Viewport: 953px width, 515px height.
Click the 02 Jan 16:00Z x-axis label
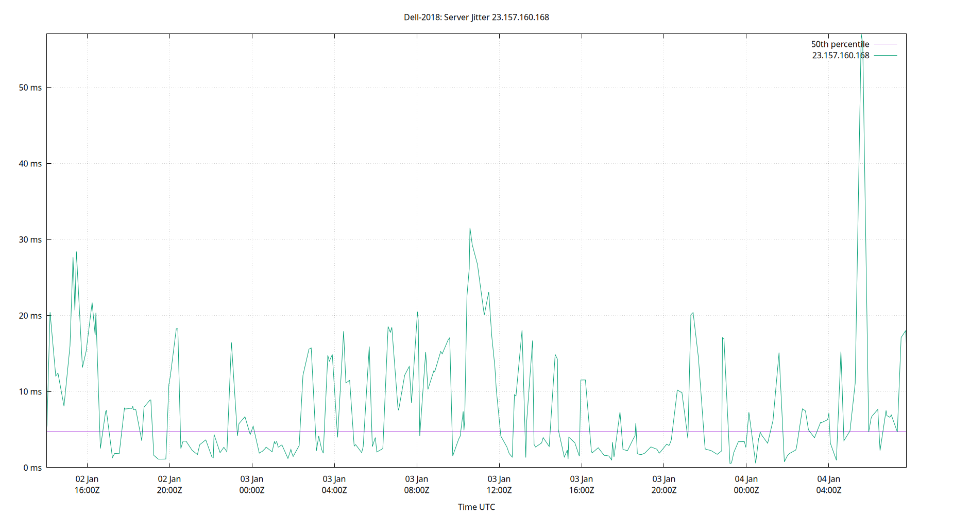(88, 484)
